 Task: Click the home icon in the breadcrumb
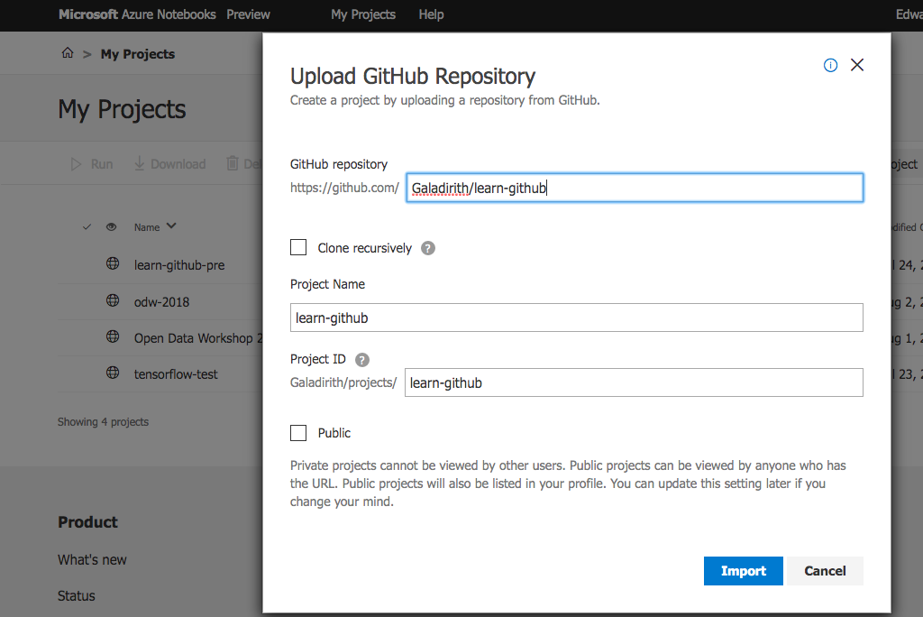pos(68,53)
